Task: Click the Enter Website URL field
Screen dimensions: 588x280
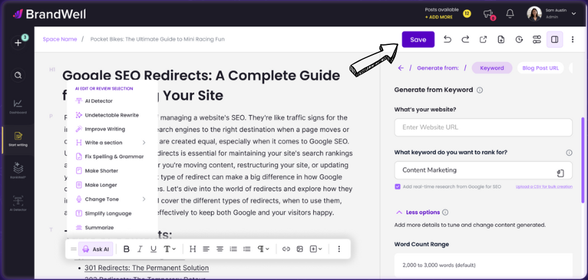Action: 483,127
